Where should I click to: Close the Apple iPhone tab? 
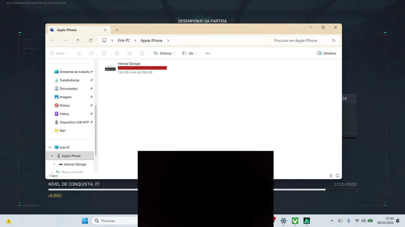point(105,30)
